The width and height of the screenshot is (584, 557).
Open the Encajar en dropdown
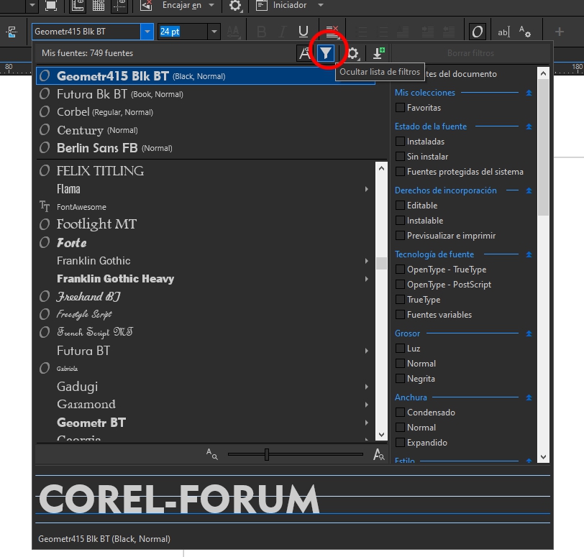[x=211, y=5]
